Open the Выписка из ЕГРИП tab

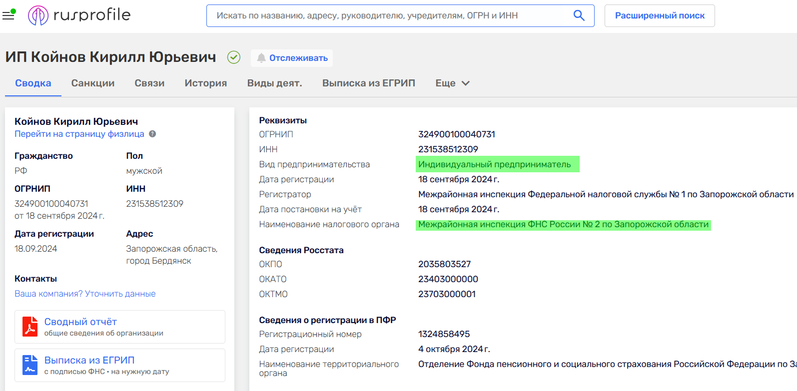point(369,83)
